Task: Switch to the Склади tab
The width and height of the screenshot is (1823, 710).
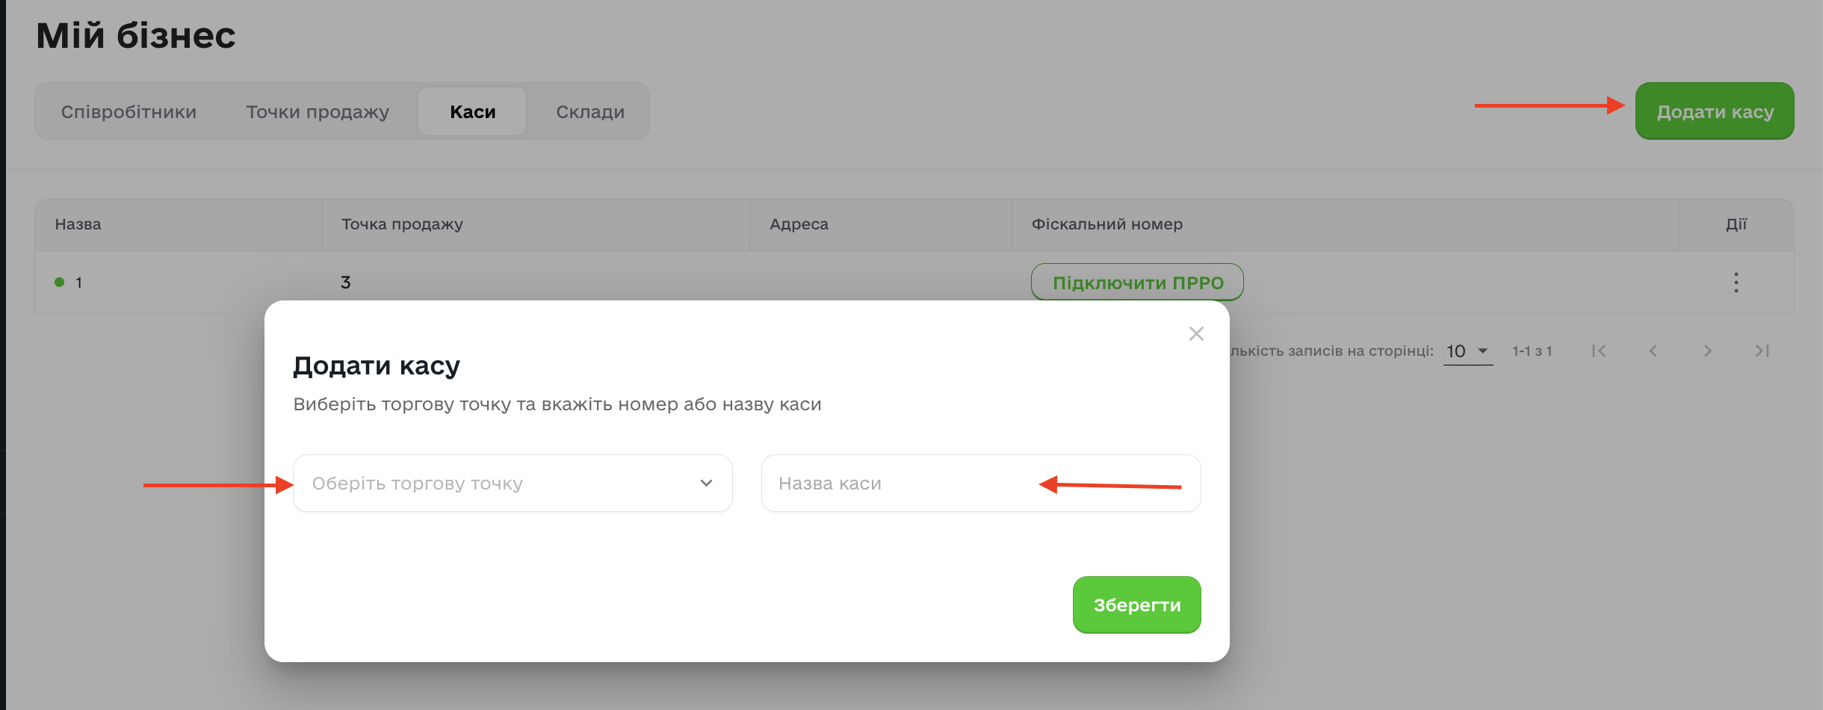Action: (x=590, y=112)
